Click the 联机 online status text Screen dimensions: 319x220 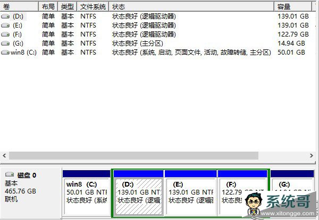click(11, 199)
